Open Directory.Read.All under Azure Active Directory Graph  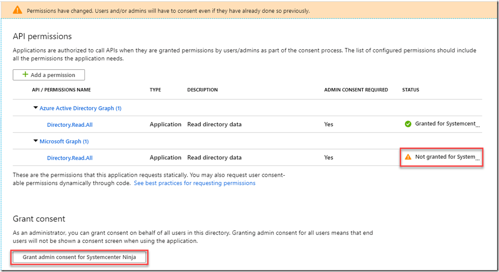tap(69, 124)
